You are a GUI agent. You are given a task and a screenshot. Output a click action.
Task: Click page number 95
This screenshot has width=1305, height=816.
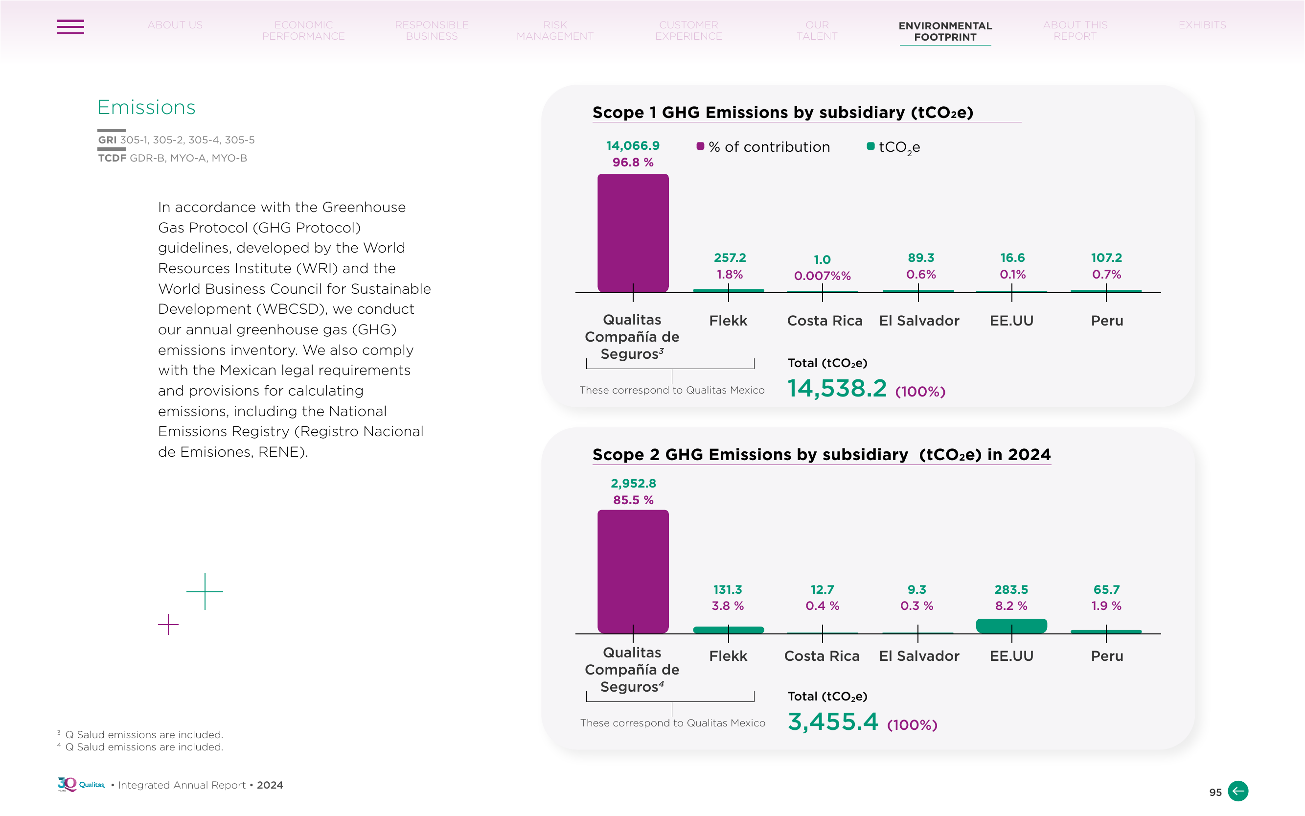[1215, 792]
